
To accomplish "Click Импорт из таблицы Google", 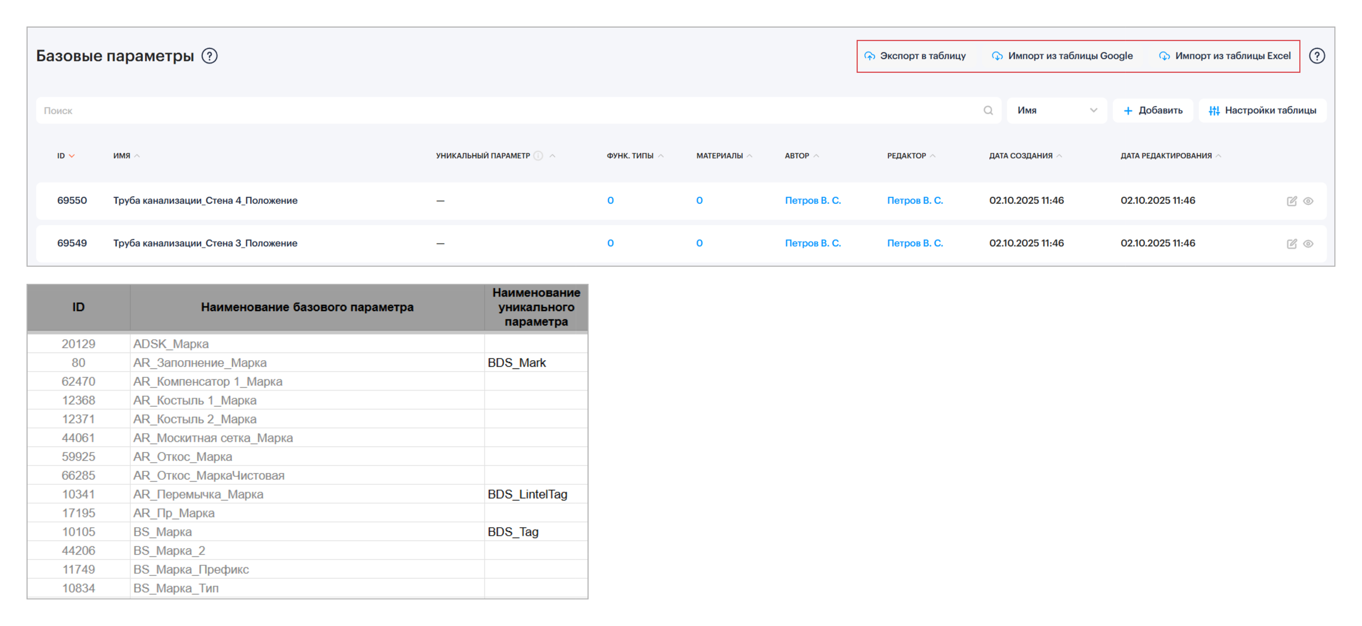I will click(1062, 56).
